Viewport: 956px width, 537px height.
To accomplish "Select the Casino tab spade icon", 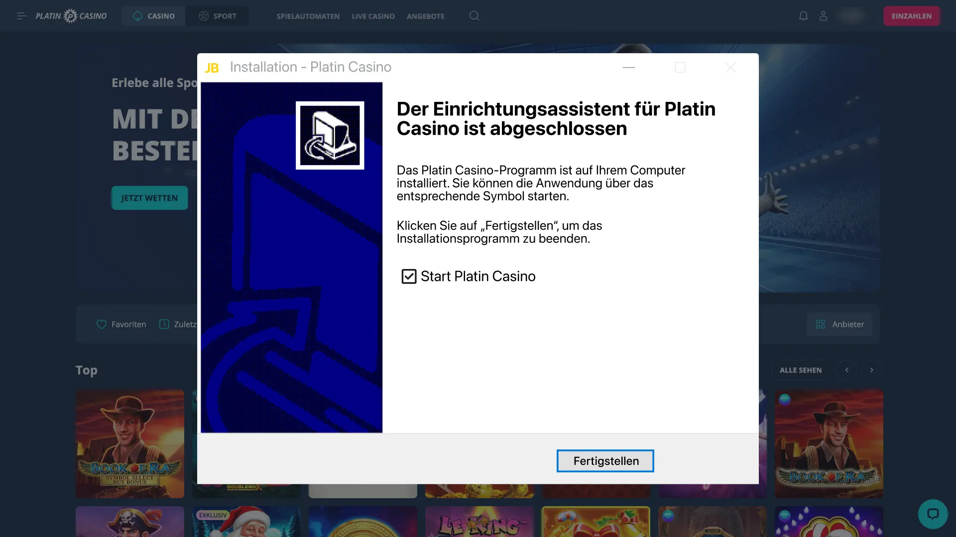I will pos(138,15).
